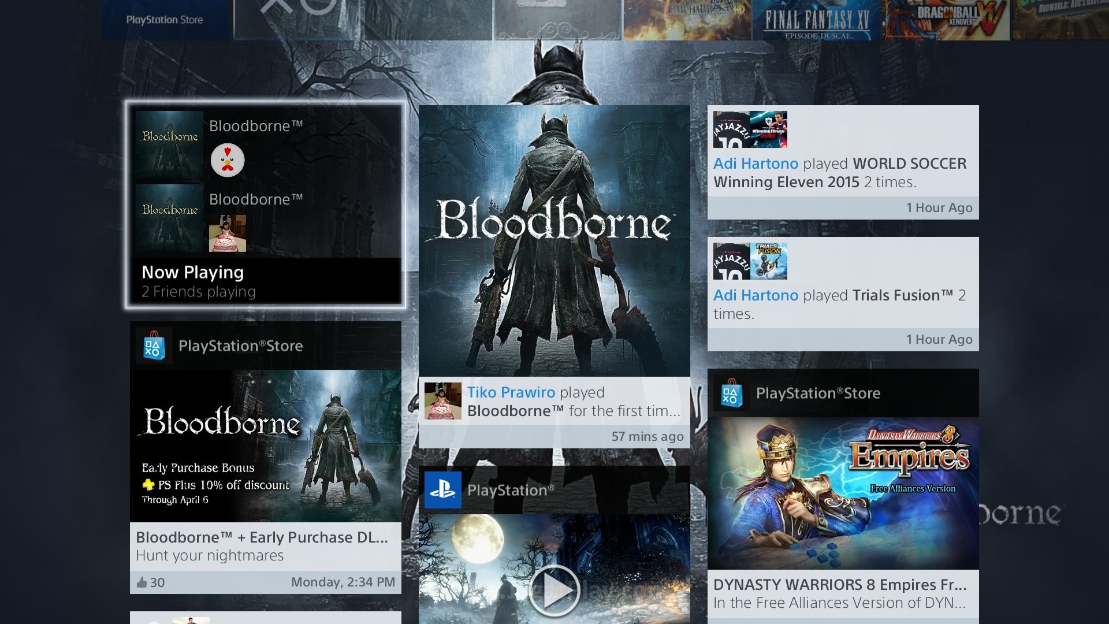Screen dimensions: 1109x624
Task: Click the PlayStation Store bag icon above Dynasty Warriors
Action: tap(731, 393)
